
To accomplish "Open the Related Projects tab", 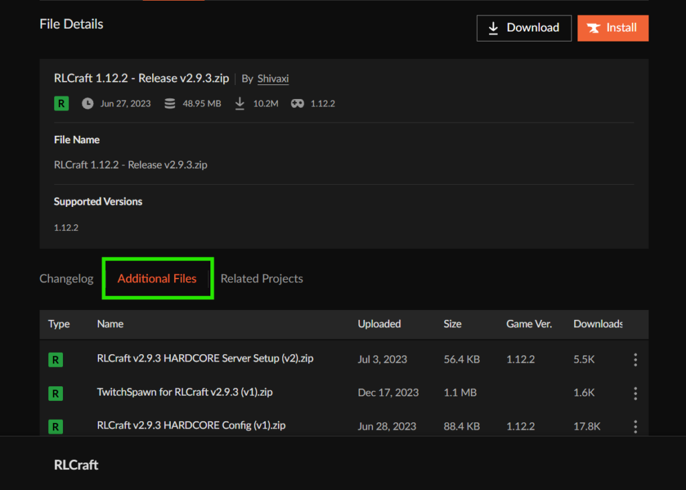I will pos(262,278).
